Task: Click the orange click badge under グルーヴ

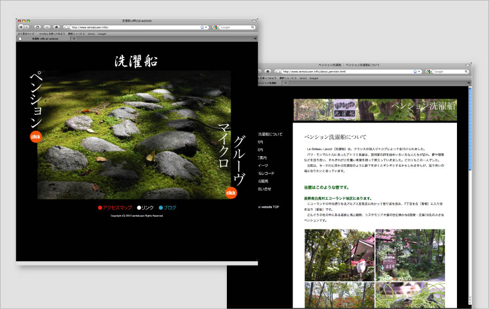Action: point(231,192)
